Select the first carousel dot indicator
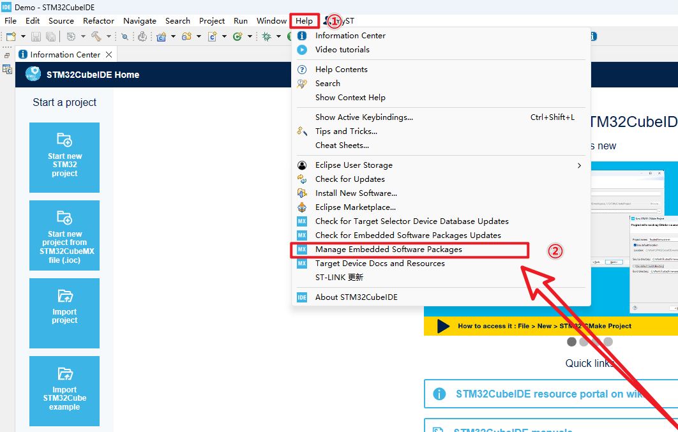 571,342
